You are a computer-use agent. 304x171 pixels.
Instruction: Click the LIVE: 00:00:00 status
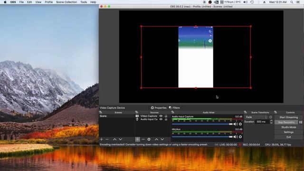228,144
